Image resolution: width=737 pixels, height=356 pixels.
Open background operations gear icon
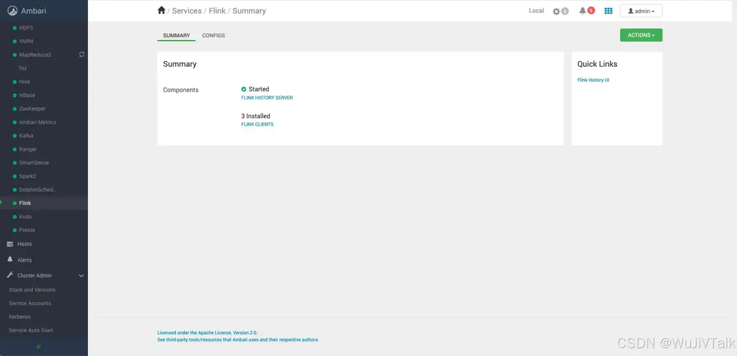[x=556, y=11]
